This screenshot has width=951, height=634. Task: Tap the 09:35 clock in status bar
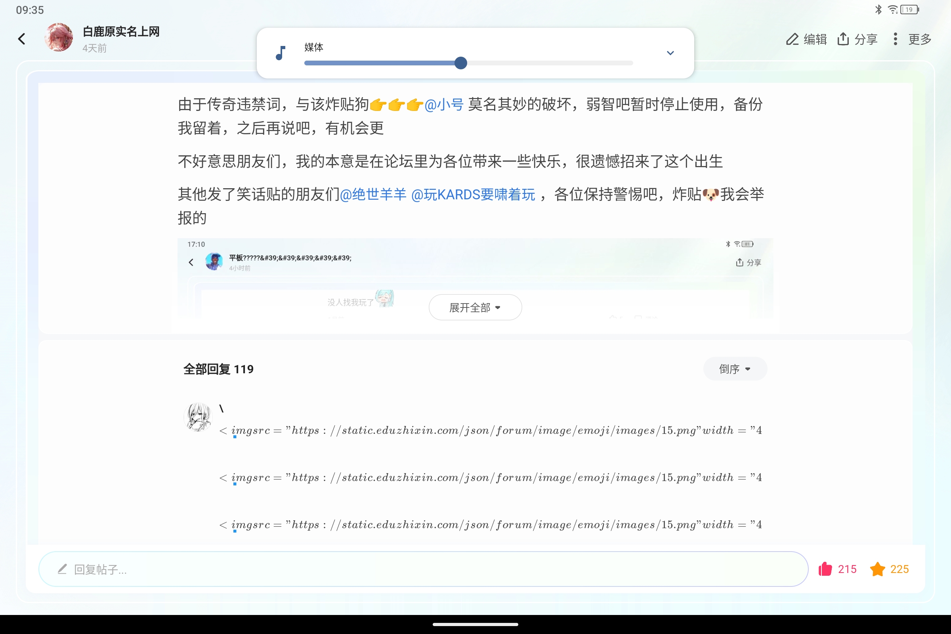point(29,10)
